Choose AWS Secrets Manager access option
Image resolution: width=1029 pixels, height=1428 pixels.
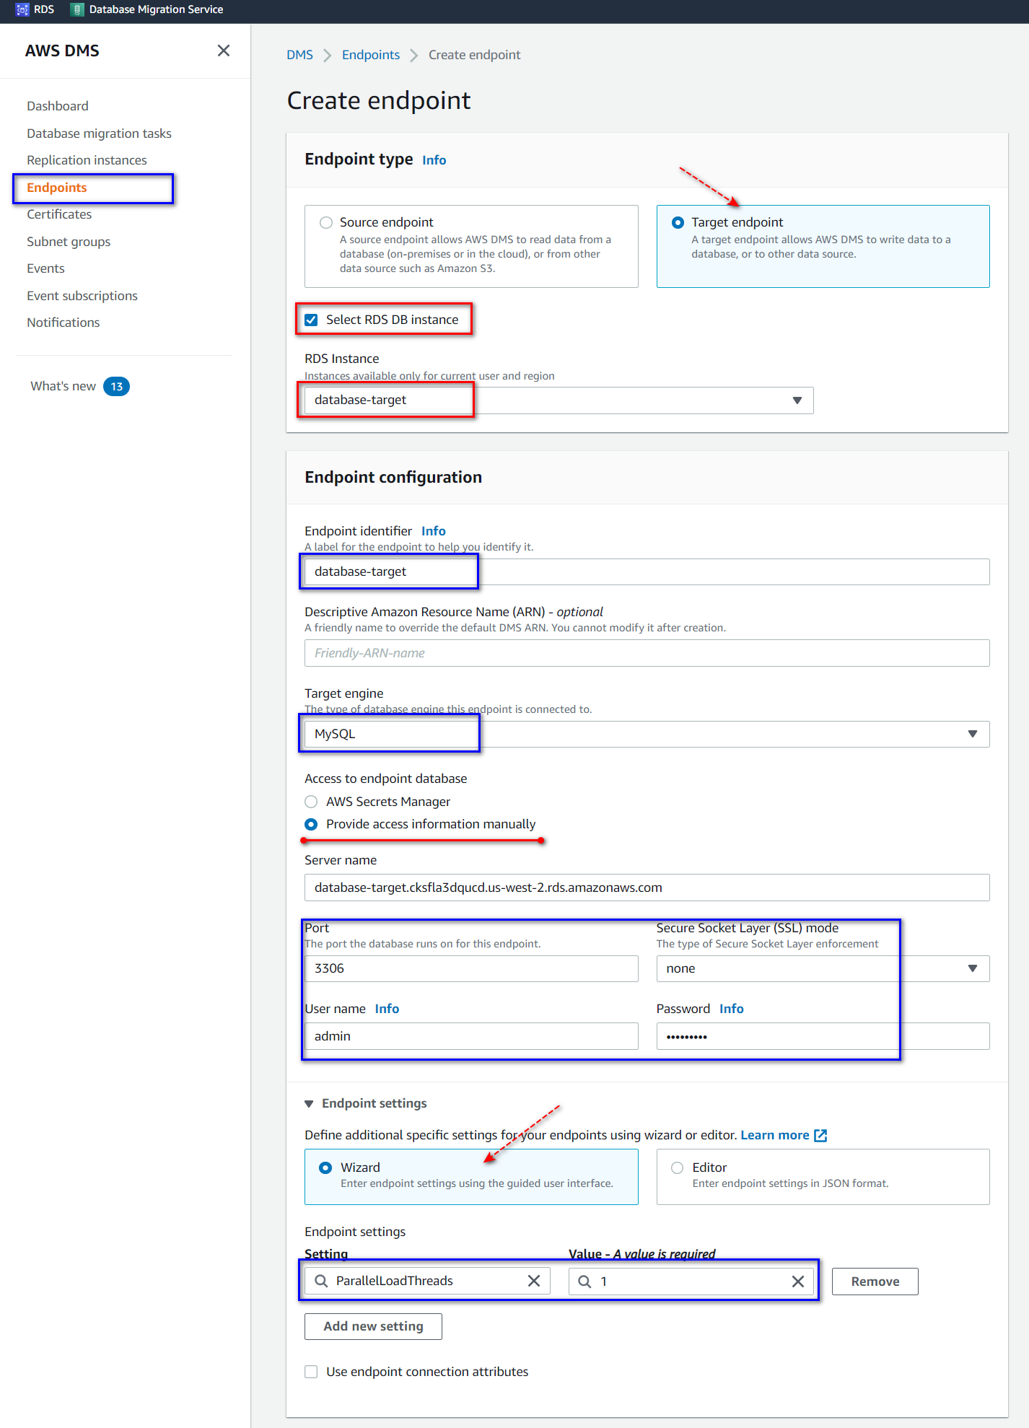click(x=311, y=802)
